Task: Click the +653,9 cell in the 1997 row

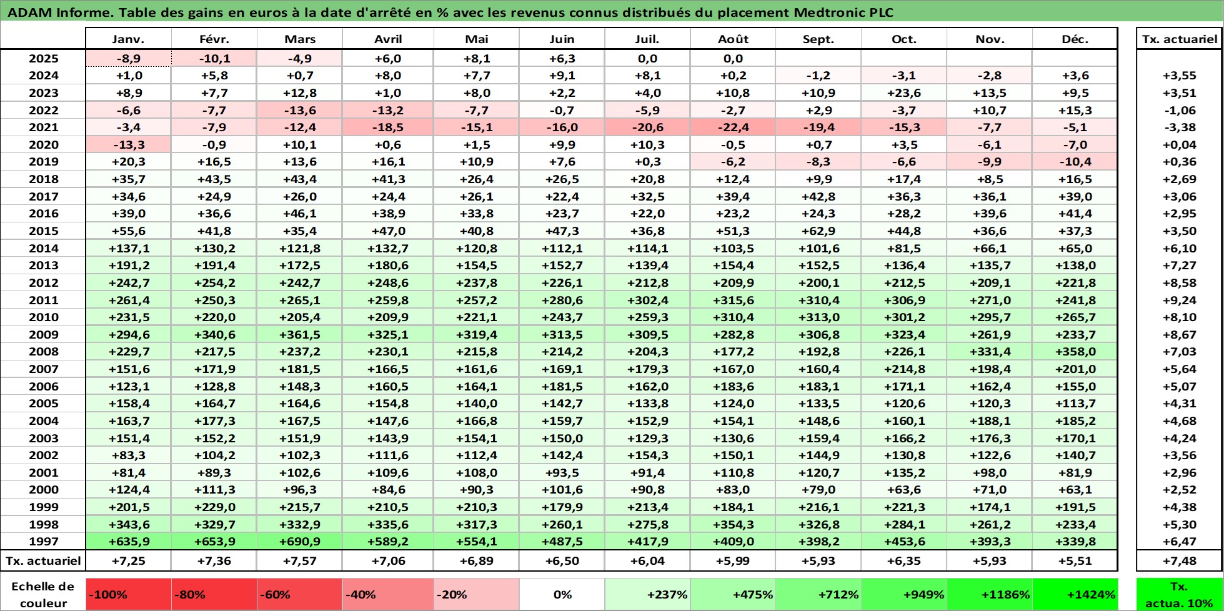Action: coord(214,542)
